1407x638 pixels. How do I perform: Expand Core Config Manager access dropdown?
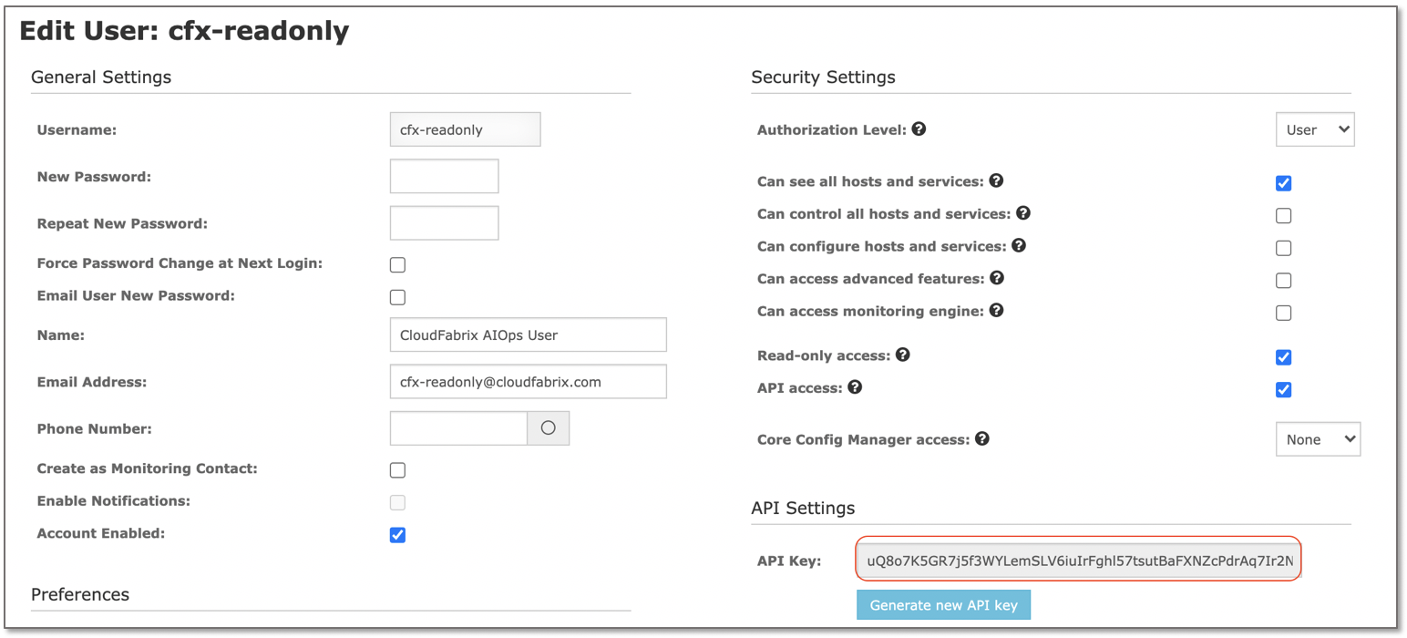pos(1317,439)
